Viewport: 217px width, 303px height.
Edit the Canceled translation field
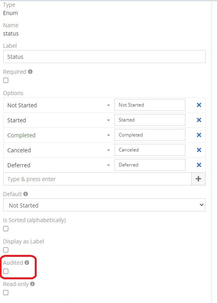tap(150, 150)
